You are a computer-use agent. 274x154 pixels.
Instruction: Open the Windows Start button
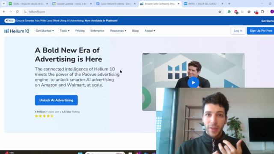coord(80,153)
